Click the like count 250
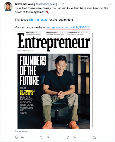Screen dimensions: 115x142 pos(73,137)
